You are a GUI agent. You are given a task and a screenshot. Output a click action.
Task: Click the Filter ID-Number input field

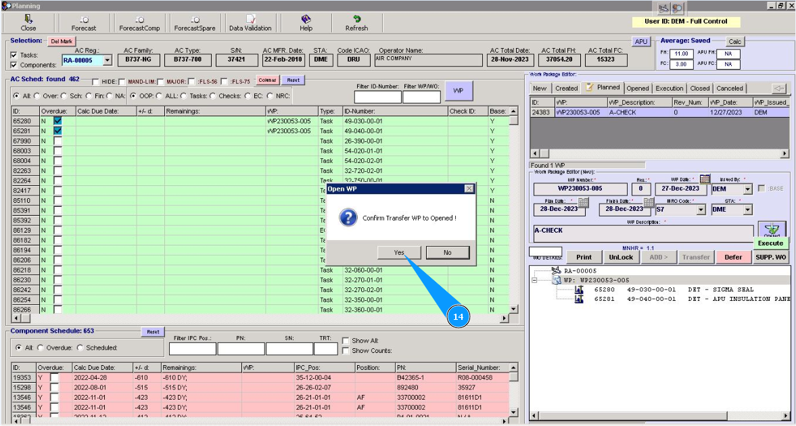pyautogui.click(x=377, y=97)
